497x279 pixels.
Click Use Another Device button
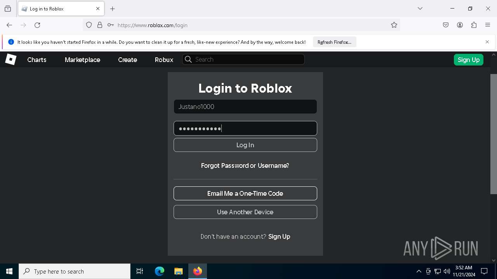click(x=245, y=212)
